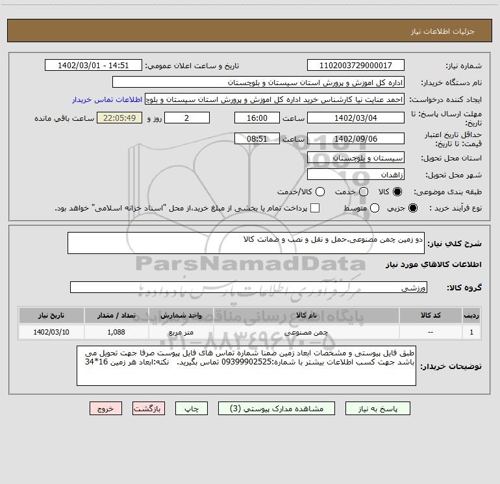500x484 pixels.
Task: Click the شرح کلی نیاز description box
Action: click(246, 243)
